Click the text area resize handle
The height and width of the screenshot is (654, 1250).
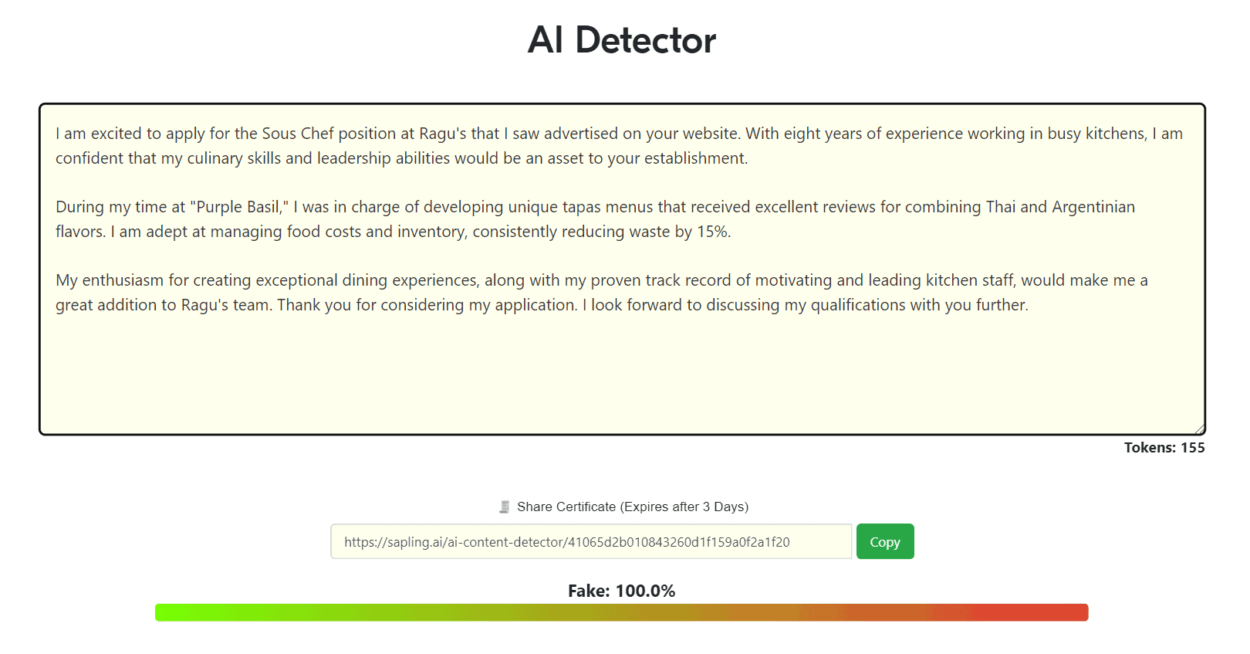[x=1199, y=429]
